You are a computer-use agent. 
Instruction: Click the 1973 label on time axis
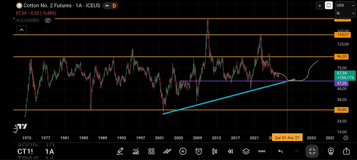[x=26, y=138]
